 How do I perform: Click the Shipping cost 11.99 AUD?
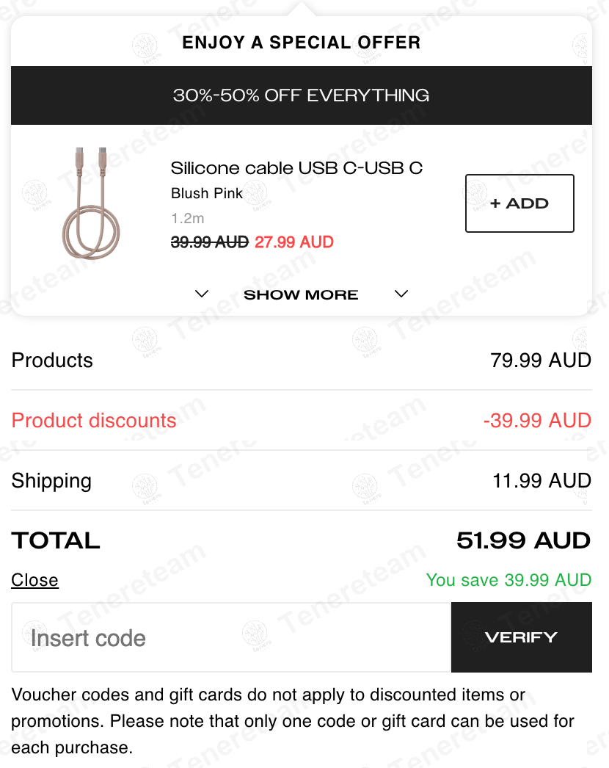click(541, 481)
